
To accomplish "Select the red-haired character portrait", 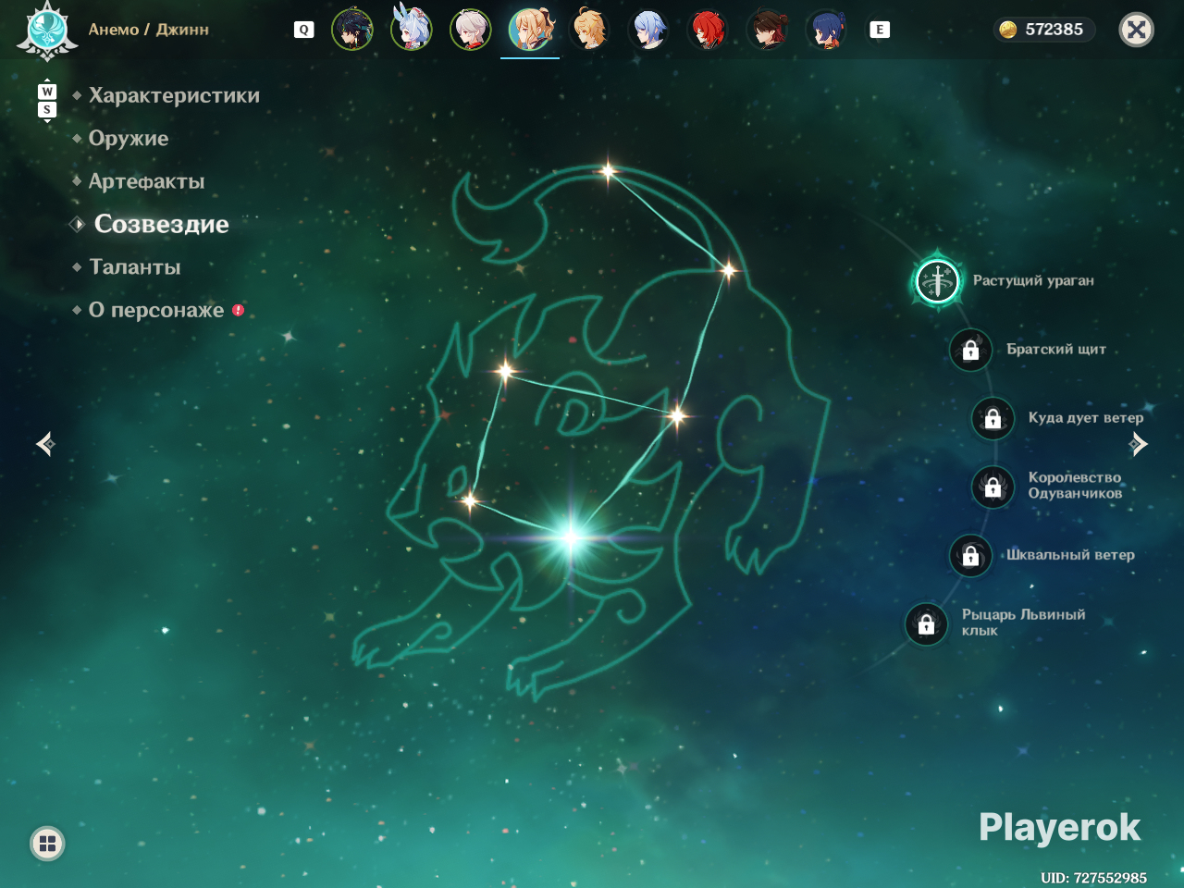I will tap(708, 30).
